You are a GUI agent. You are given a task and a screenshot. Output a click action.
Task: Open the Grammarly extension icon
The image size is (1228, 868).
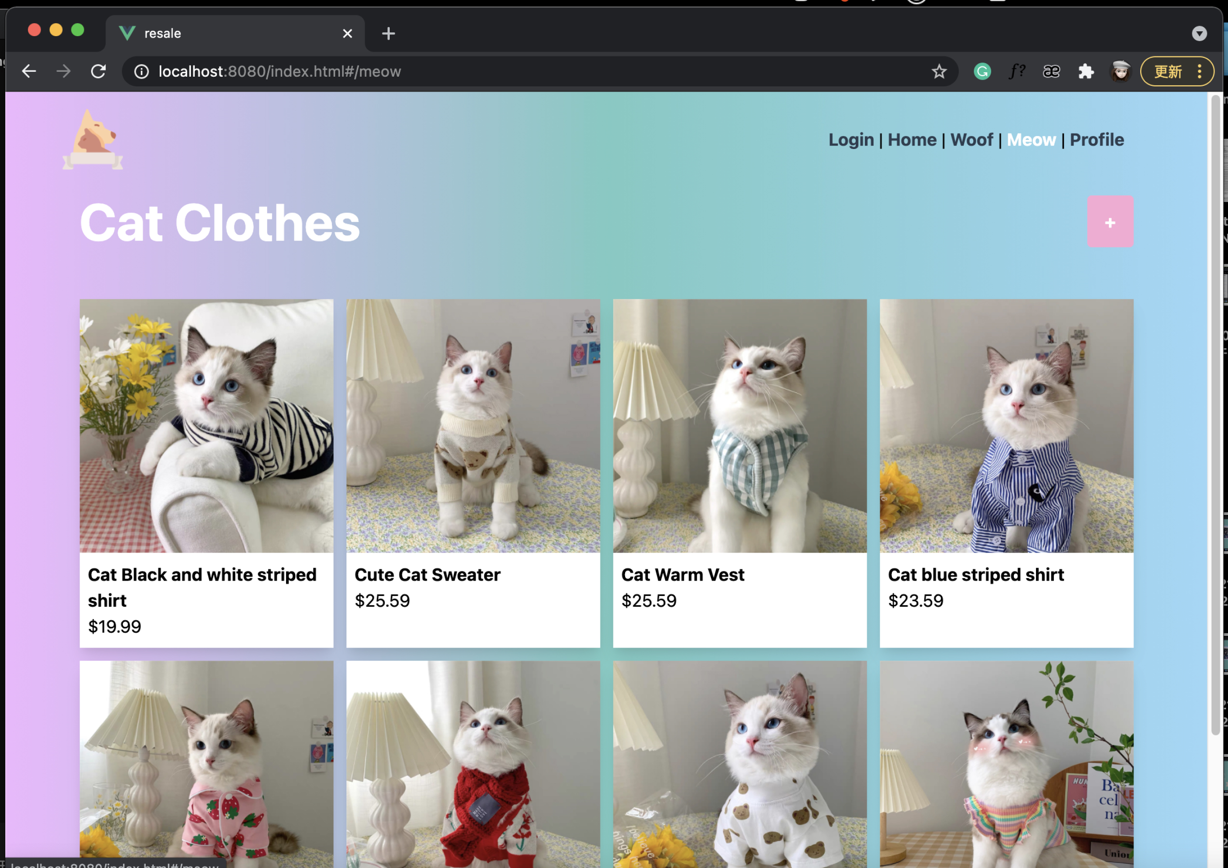pos(982,71)
